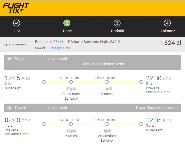Viewport: 185px width, 148px height.
Task: Click the Budapeszt departure origin marker
Action: point(44,82)
